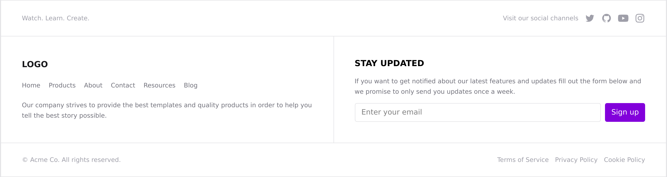This screenshot has height=177, width=667.
Task: Select the Resources link
Action: coord(159,85)
